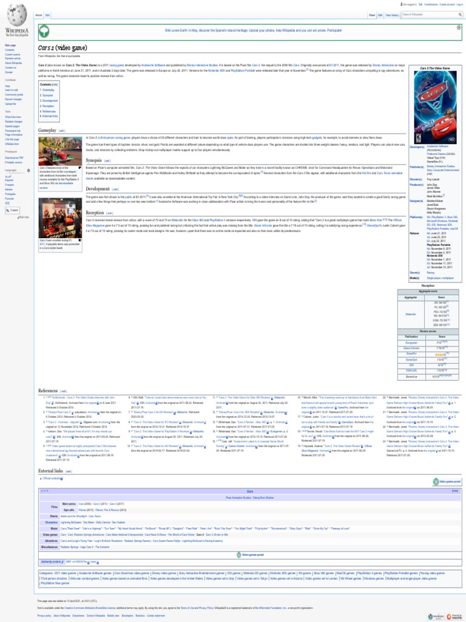Click Cite this page in sidebar
Viewport: 466px width, 622px height.
point(12,139)
